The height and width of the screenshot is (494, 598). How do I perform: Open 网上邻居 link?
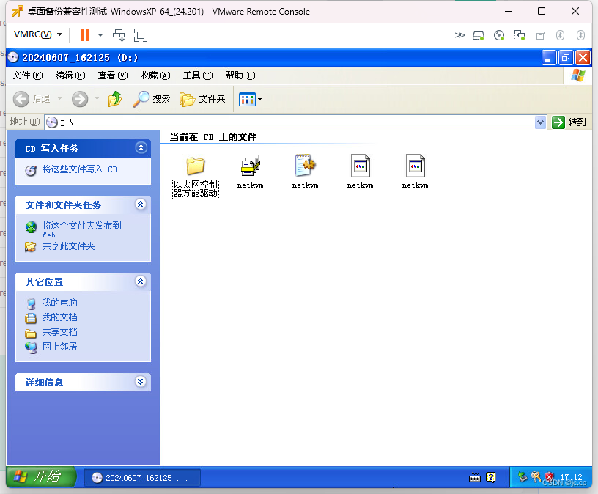coord(59,347)
